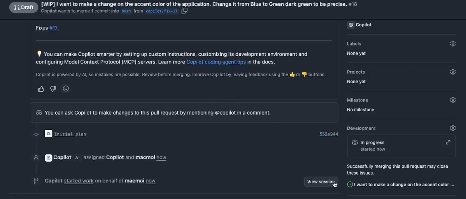Image resolution: width=466 pixels, height=199 pixels.
Task: Give thumbs down feedback on Copilot comment
Action: [x=53, y=89]
